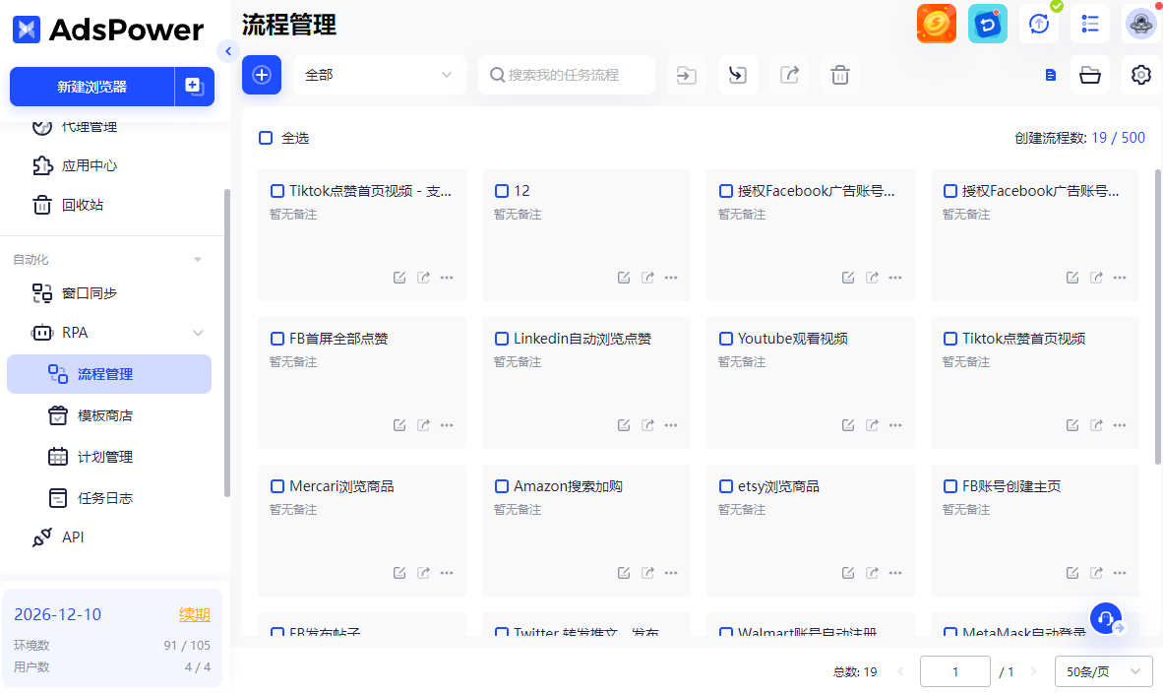Click the page number input field
The width and height of the screenshot is (1163, 694).
coord(955,671)
